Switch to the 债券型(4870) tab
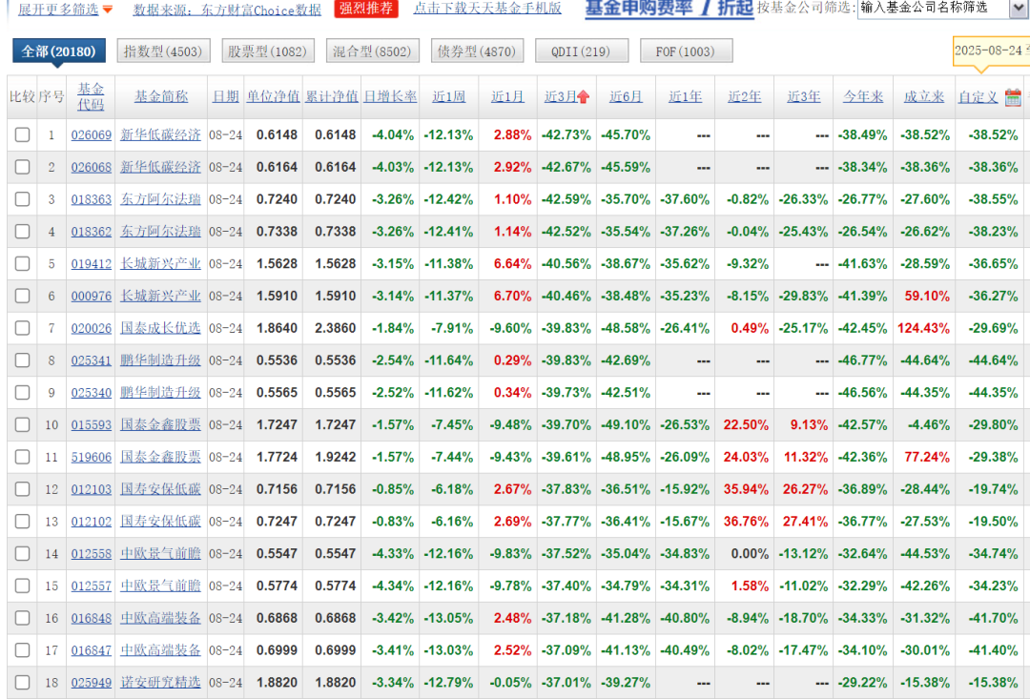 [477, 51]
